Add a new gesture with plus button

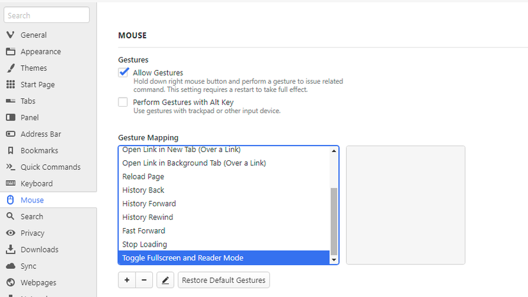[x=127, y=280]
